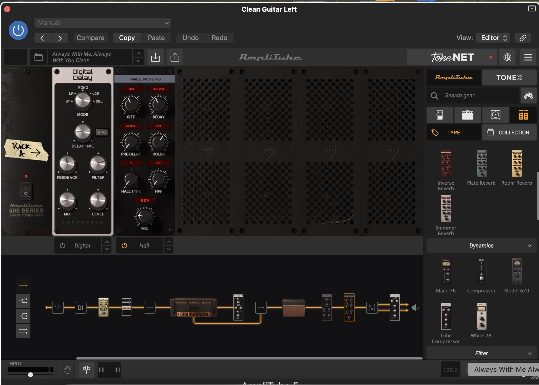Go to next preset arrow

(x=60, y=38)
